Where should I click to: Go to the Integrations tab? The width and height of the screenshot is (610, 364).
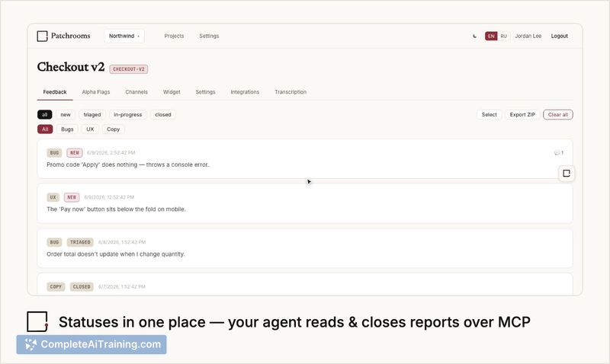[x=245, y=92]
